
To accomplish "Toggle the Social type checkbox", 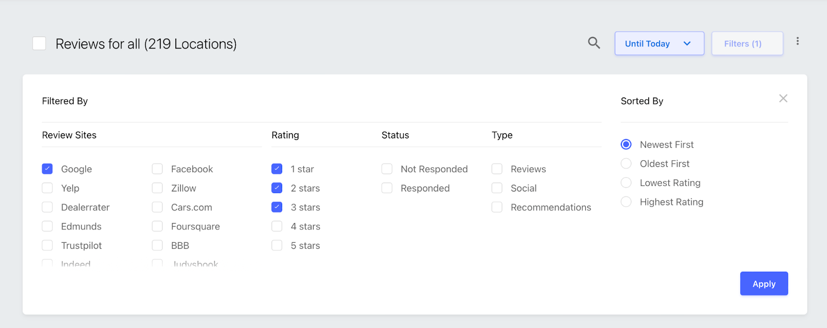I will (x=497, y=188).
